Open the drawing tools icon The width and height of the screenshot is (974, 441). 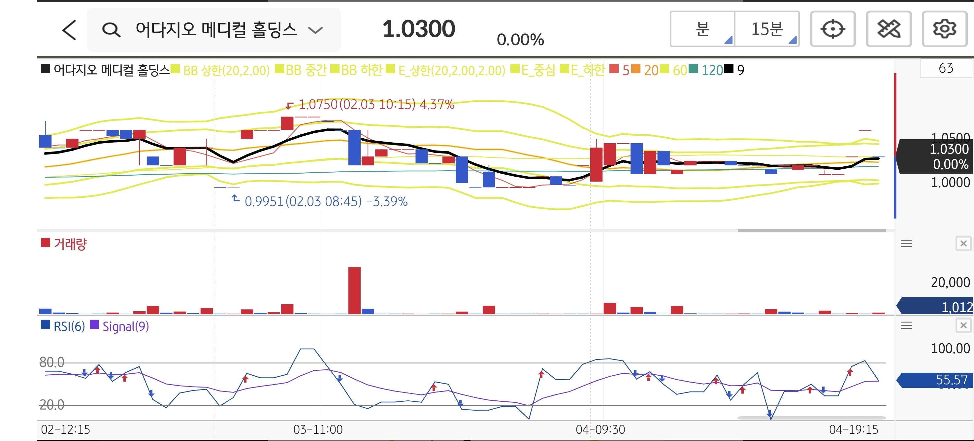point(889,29)
